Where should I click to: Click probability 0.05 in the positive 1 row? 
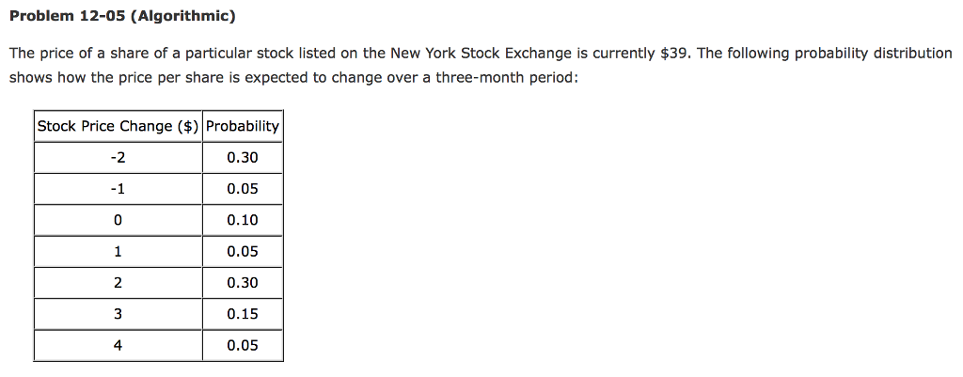click(x=243, y=251)
